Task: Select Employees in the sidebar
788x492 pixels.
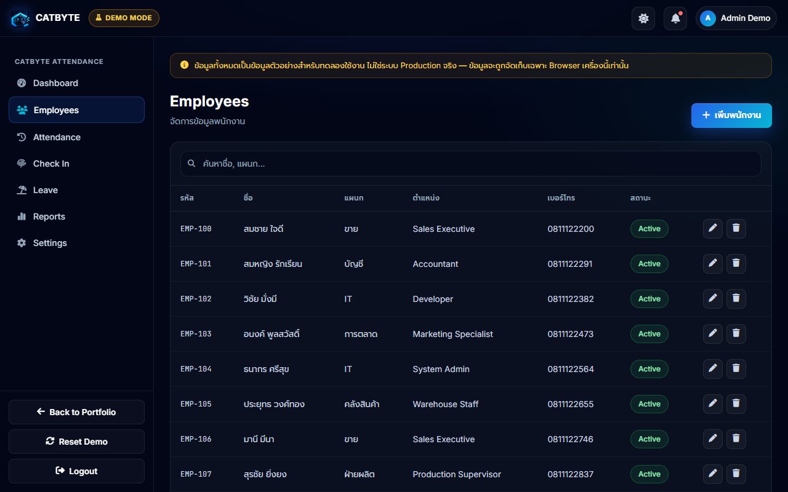Action: pyautogui.click(x=76, y=110)
